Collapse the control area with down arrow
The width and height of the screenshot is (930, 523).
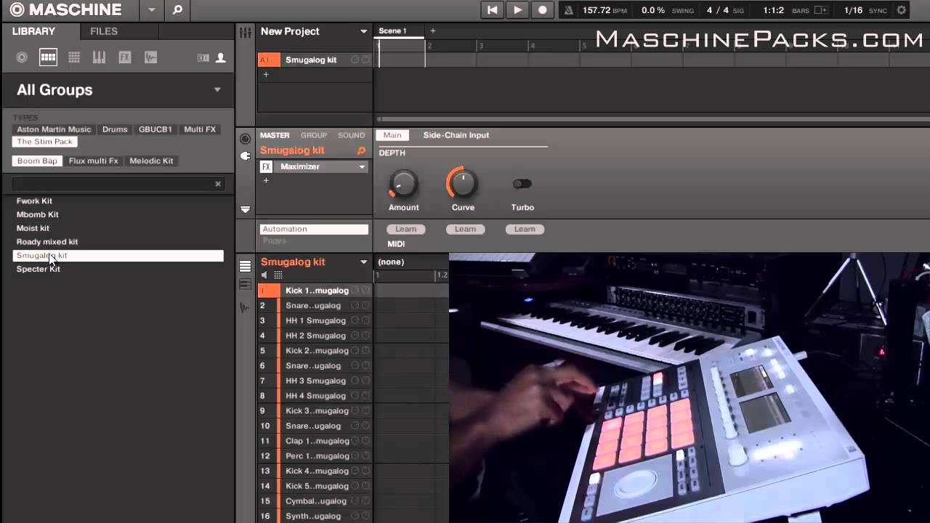pos(246,209)
